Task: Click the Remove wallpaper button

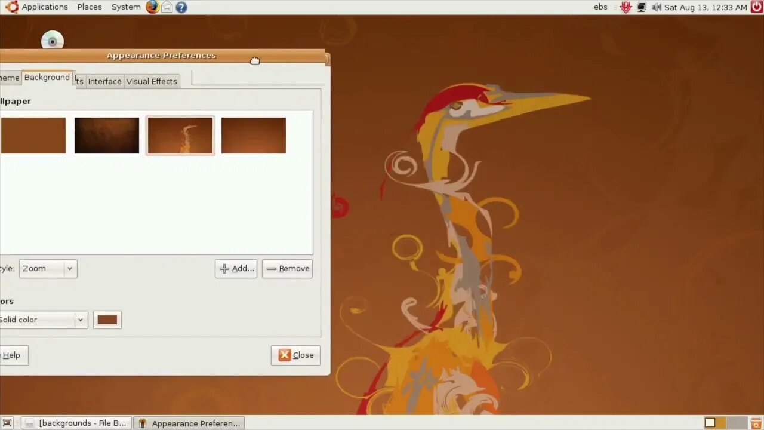Action: 288,269
